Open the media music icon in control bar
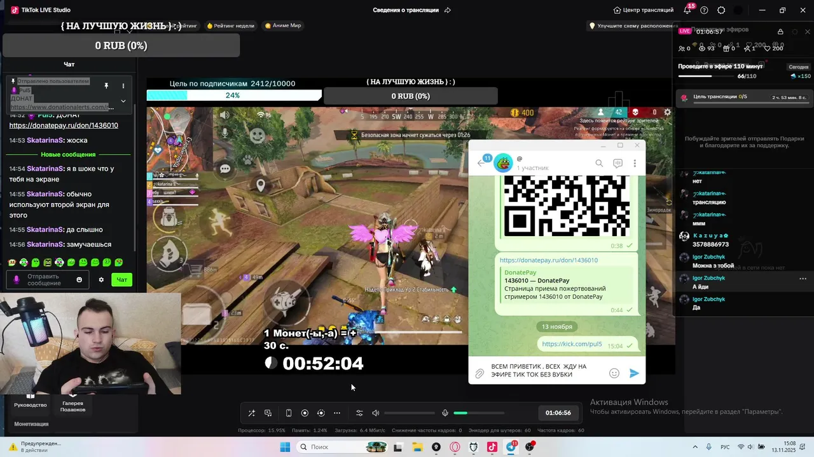The height and width of the screenshot is (457, 814). click(268, 413)
